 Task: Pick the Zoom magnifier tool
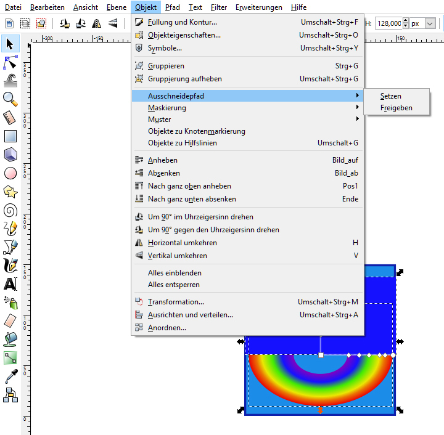click(x=10, y=99)
